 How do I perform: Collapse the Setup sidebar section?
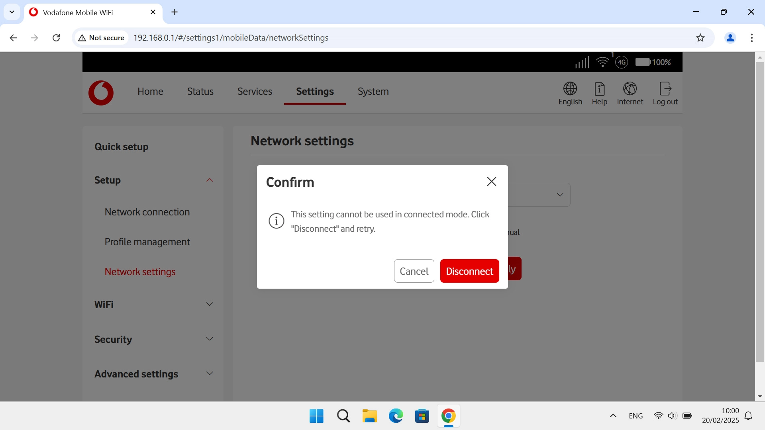click(210, 180)
